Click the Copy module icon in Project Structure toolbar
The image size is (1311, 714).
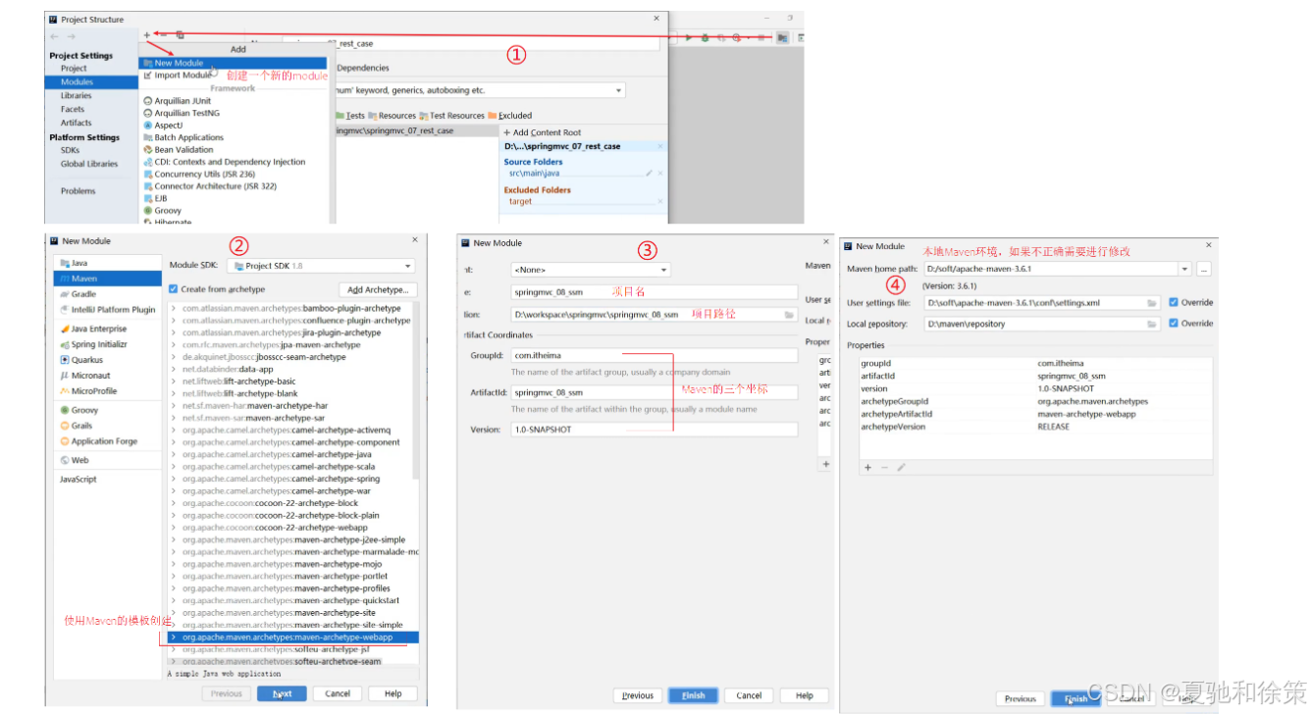point(180,35)
